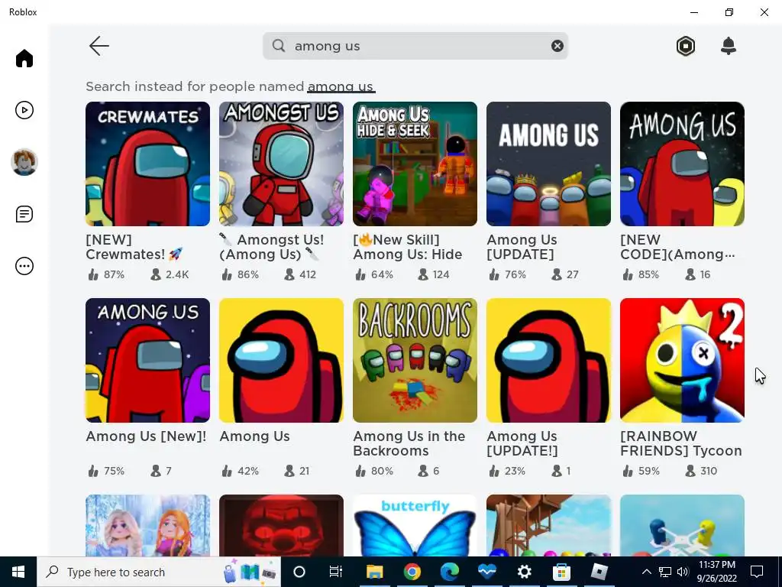Open File Explorer from taskbar
Screen dimensions: 782x587
(x=374, y=572)
